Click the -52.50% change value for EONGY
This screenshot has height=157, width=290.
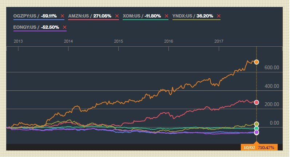50,27
